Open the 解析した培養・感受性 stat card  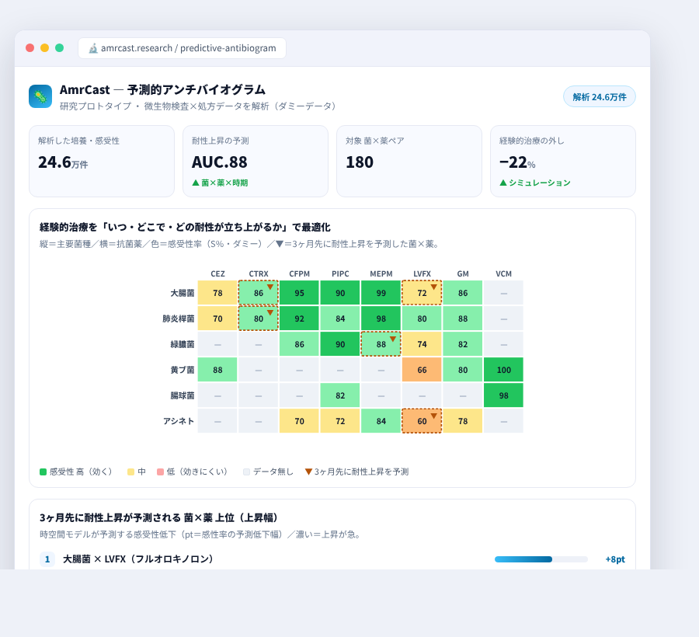102,161
